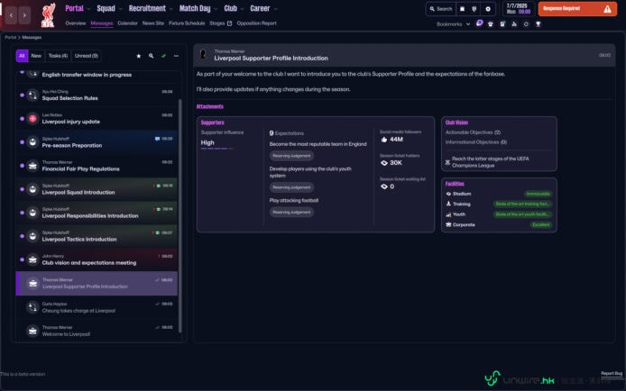Open the Financial Fair Play Regulations message
This screenshot has width=626, height=391.
97,166
